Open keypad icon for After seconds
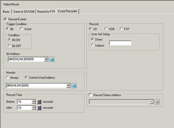174x128 pixels. [39, 108]
